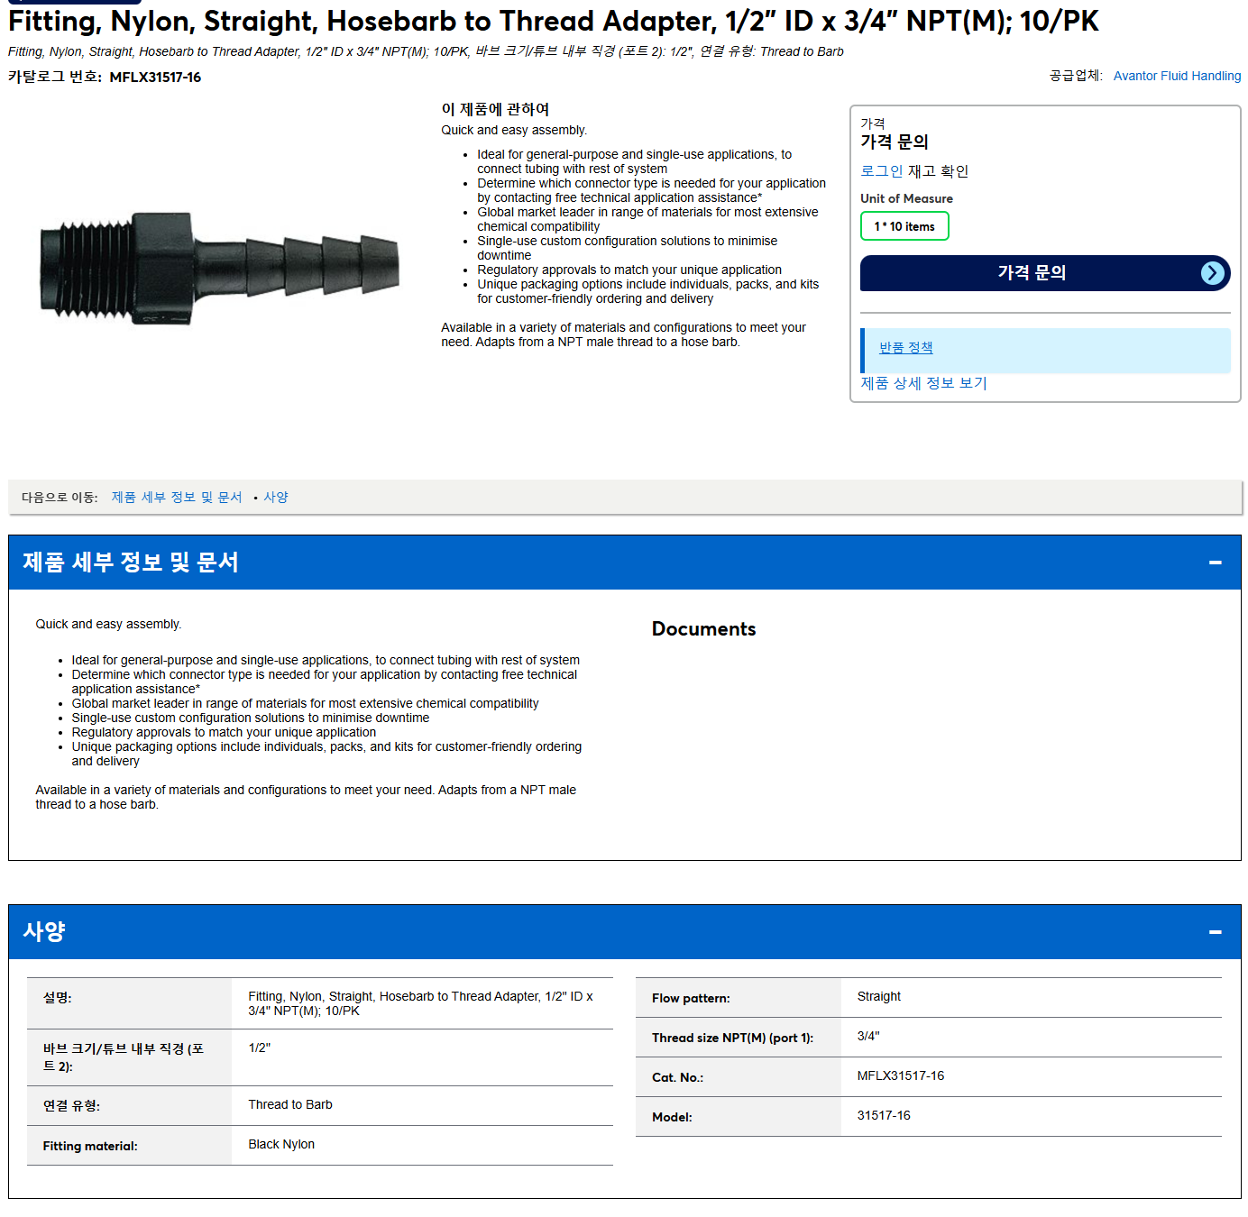Click the product title heading at top
The image size is (1248, 1217).
click(554, 21)
